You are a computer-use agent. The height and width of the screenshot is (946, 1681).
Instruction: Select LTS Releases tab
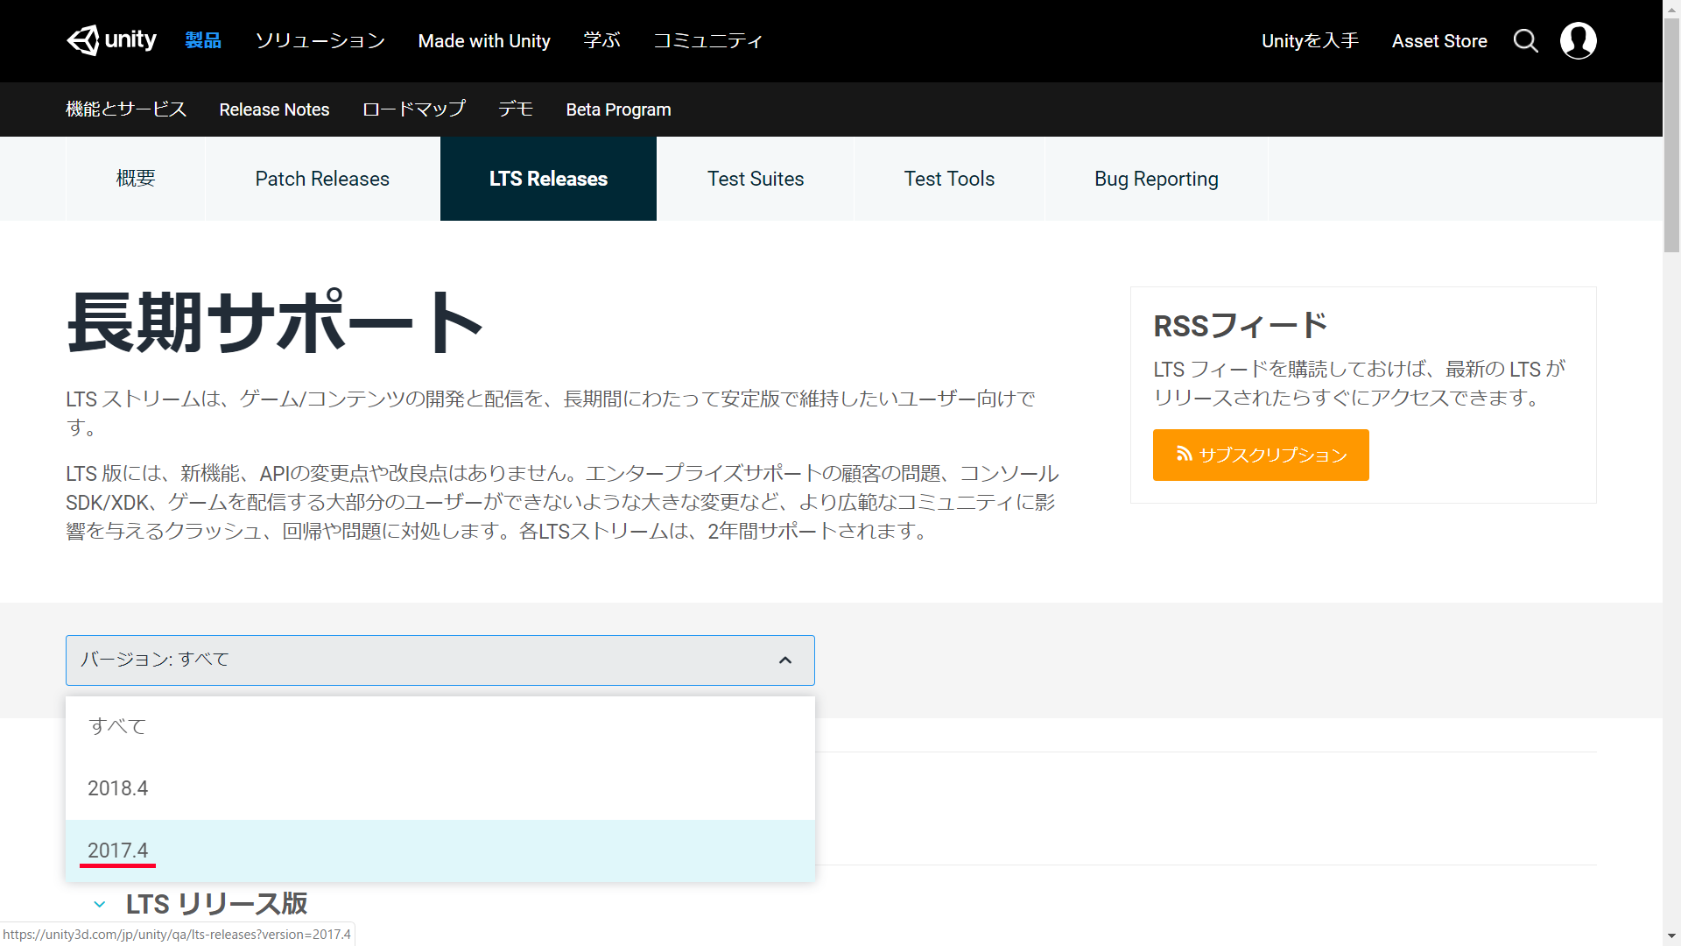pos(548,179)
